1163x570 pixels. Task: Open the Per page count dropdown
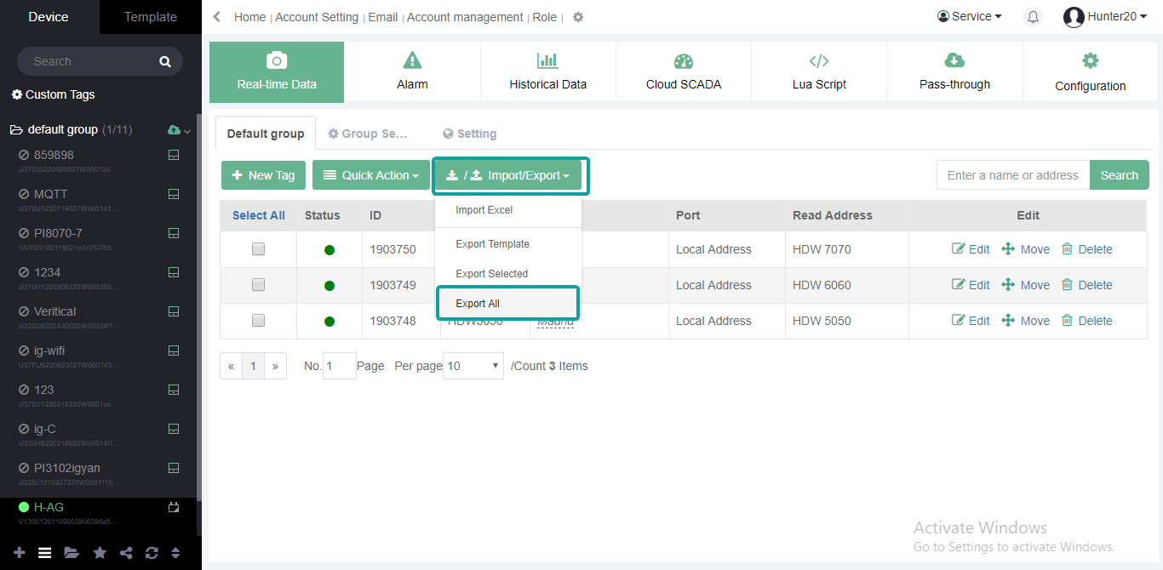[473, 366]
